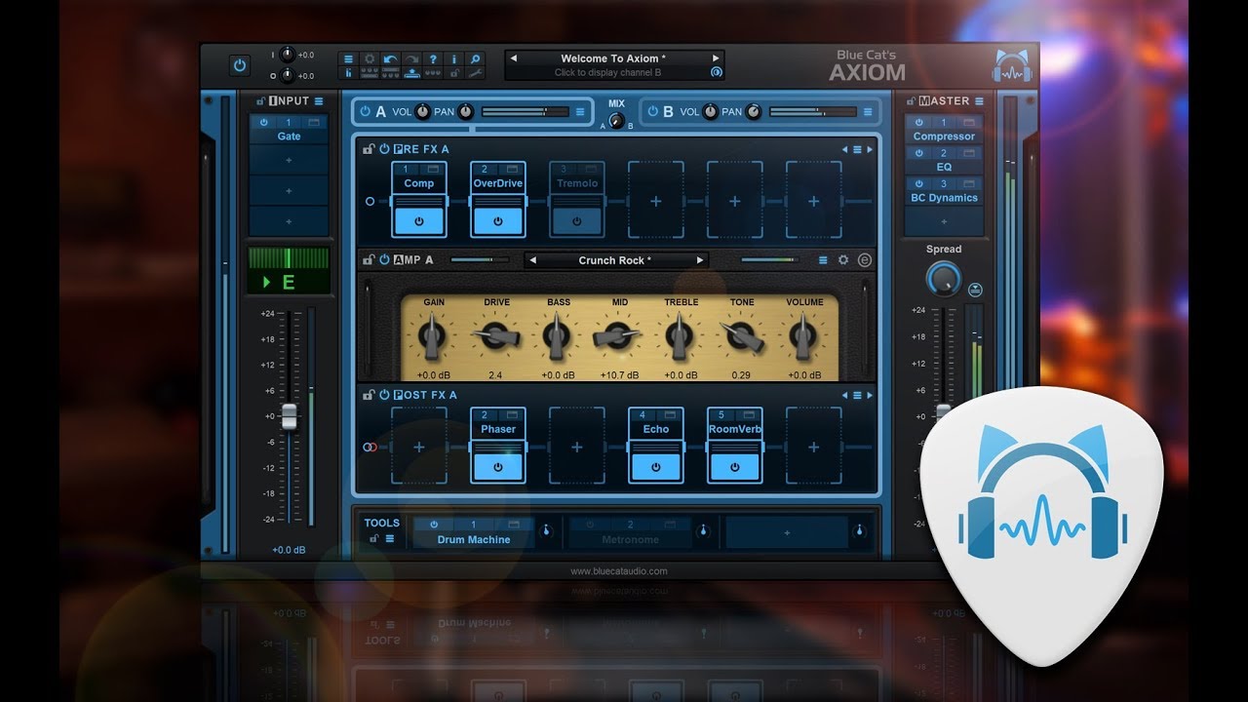The width and height of the screenshot is (1248, 702).
Task: Toggle the OverDrive pedal footswitch
Action: (x=497, y=221)
